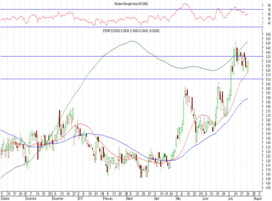
Task: Click the 6.10 price axis label
Action: (268, 79)
